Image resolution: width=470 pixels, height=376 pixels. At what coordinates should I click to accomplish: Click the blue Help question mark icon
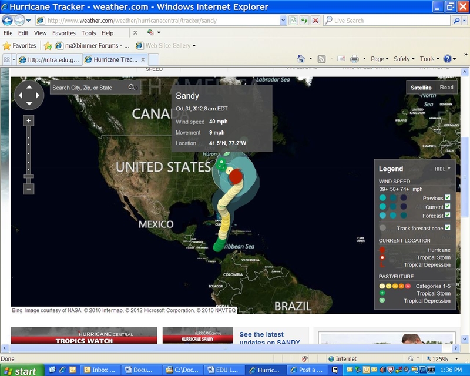click(448, 59)
